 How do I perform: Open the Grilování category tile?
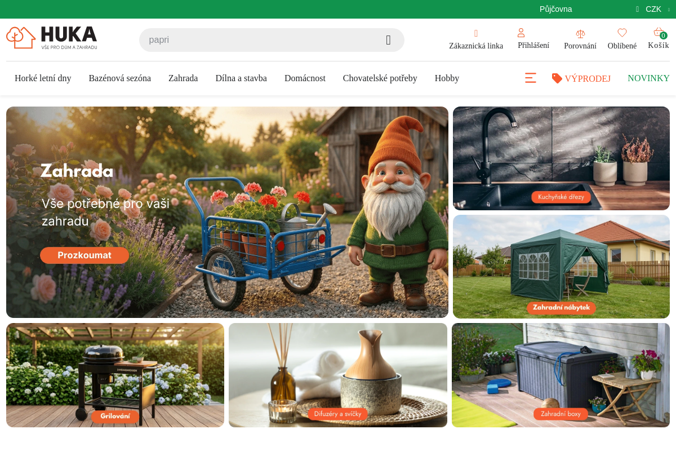(115, 375)
